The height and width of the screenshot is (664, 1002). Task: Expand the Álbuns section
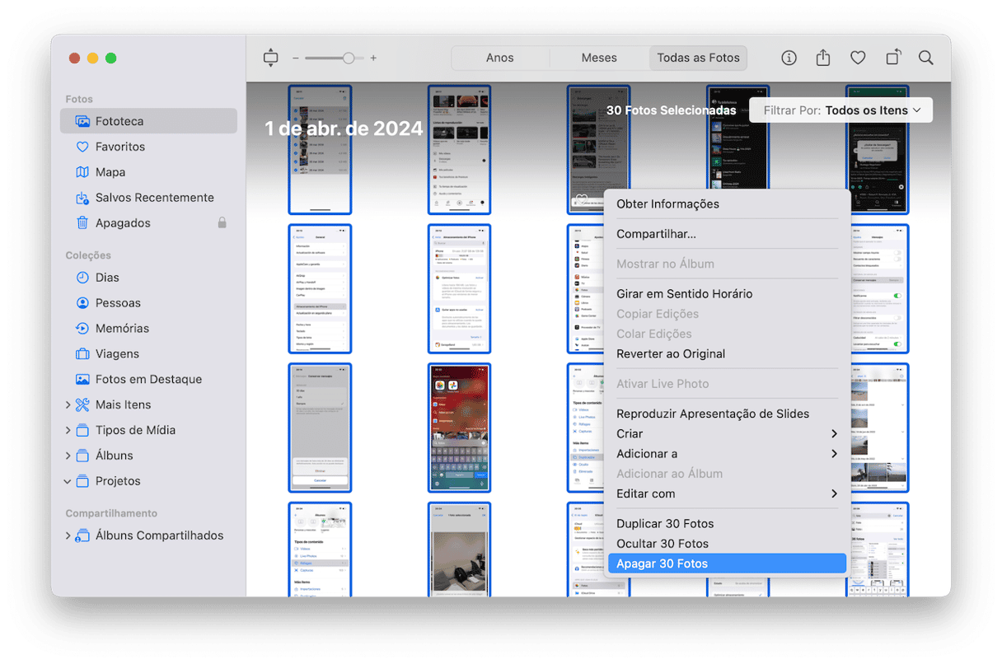point(68,456)
